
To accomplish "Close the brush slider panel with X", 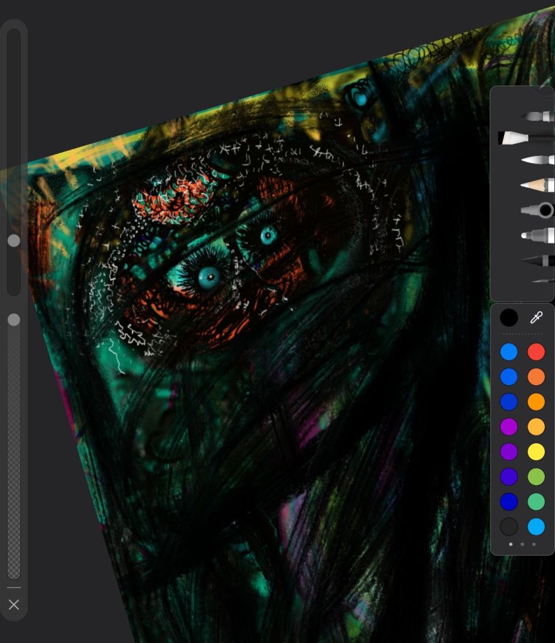I will click(x=14, y=605).
